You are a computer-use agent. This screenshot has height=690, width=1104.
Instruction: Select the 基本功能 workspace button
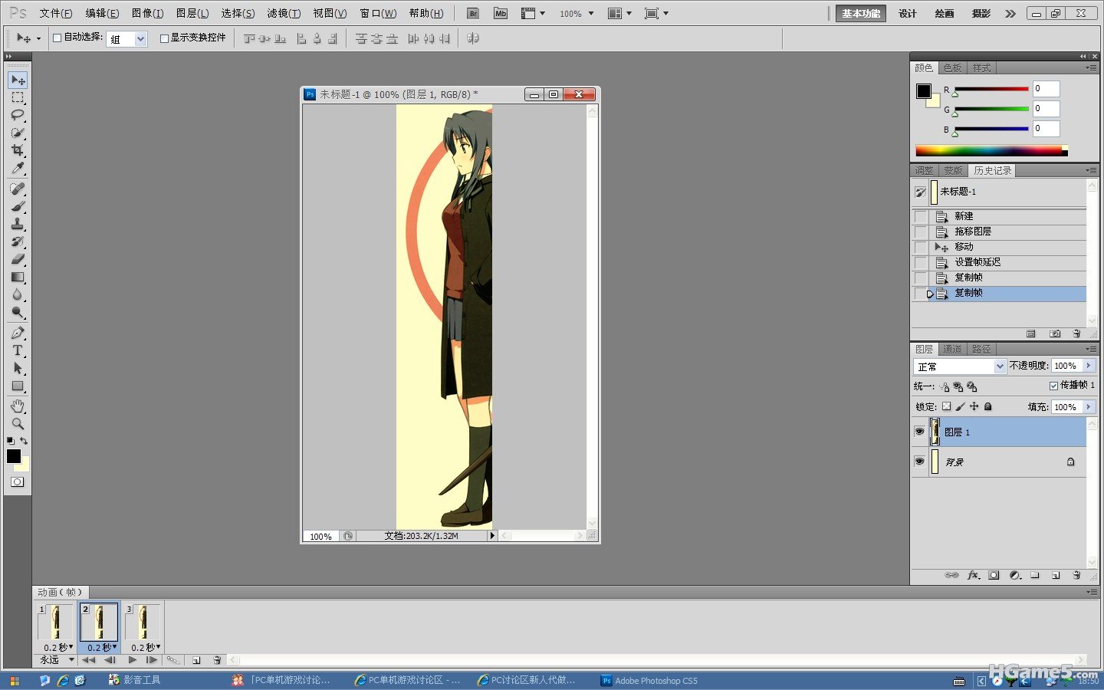click(861, 13)
